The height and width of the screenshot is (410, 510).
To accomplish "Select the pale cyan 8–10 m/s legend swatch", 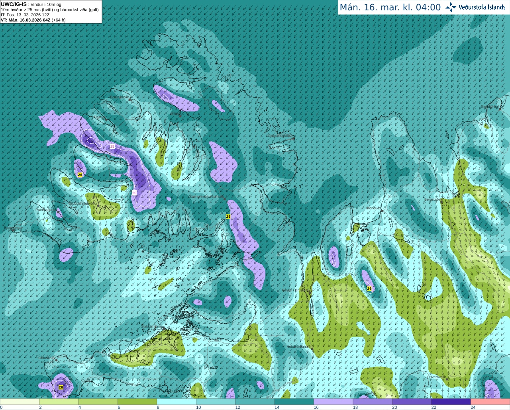I will (x=177, y=402).
